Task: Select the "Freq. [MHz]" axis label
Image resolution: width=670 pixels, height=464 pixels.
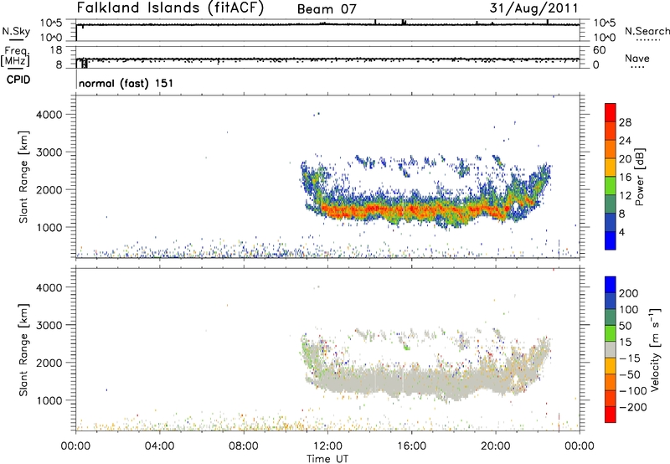Action: pos(15,57)
